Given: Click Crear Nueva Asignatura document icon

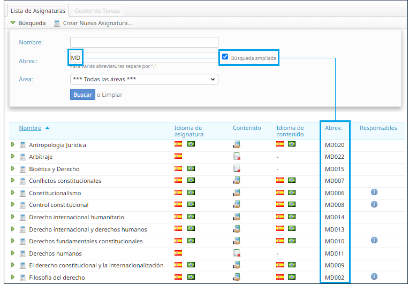Looking at the screenshot, I should tap(57, 23).
